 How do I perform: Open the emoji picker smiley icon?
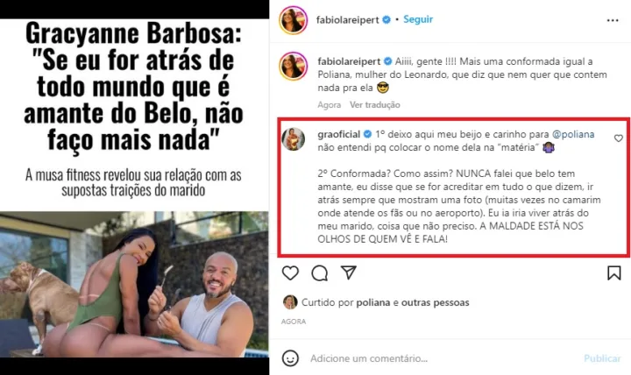(x=290, y=358)
